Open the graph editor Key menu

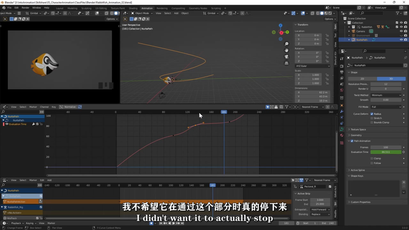pos(54,107)
